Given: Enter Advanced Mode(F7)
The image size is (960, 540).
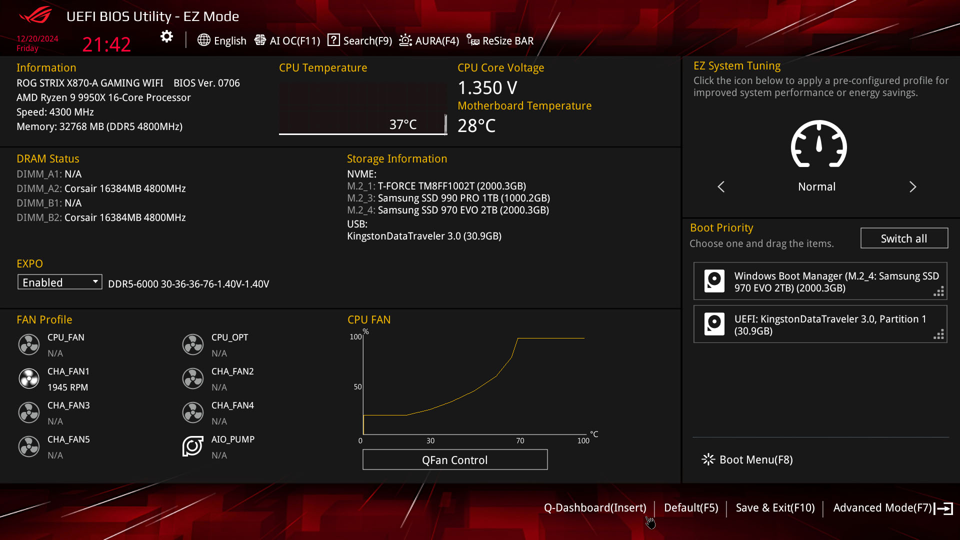Looking at the screenshot, I should point(882,508).
